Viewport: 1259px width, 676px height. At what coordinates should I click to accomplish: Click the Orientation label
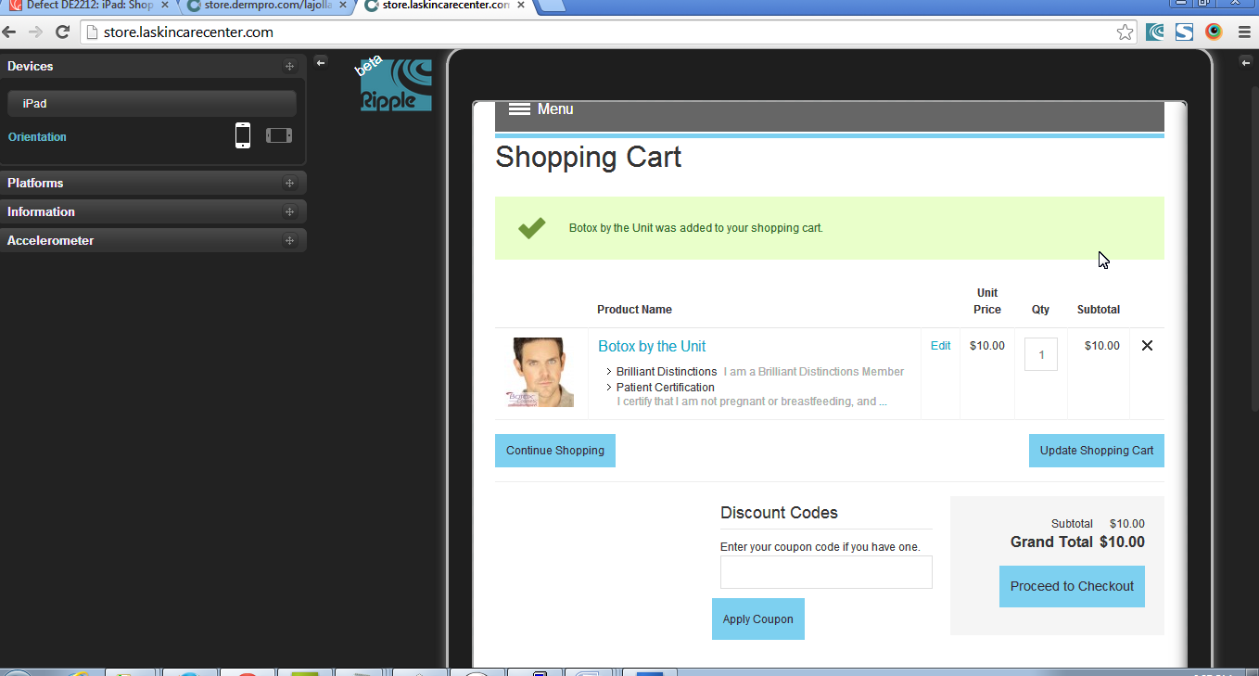[37, 137]
